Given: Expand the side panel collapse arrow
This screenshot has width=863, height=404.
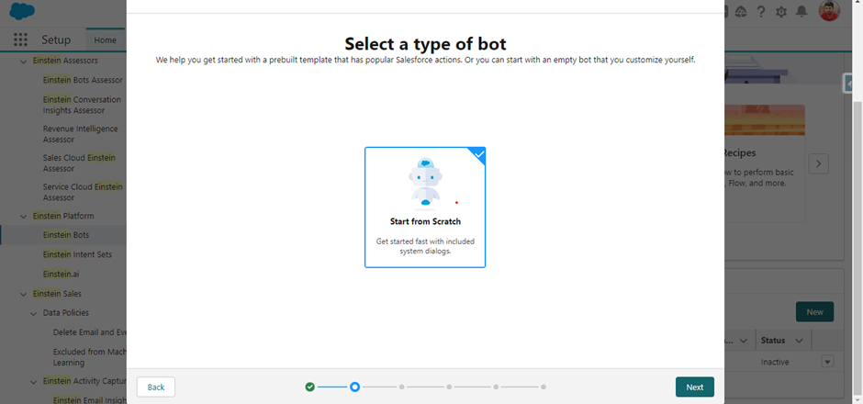Looking at the screenshot, I should point(847,83).
